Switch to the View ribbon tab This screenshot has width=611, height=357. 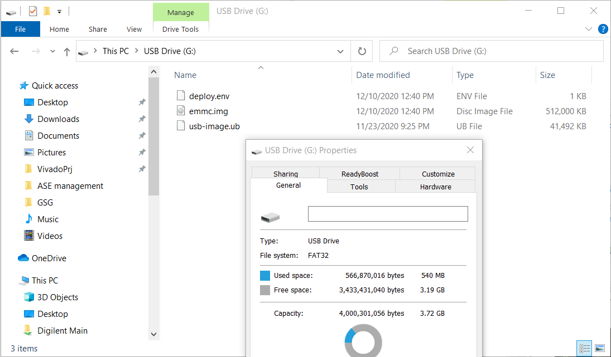click(134, 29)
